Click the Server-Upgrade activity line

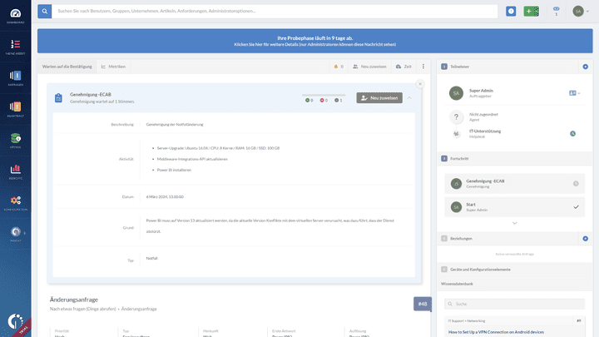click(218, 148)
